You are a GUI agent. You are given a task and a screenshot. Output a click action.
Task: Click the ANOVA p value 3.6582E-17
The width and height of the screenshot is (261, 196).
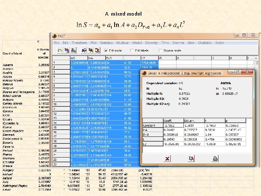click(x=230, y=94)
